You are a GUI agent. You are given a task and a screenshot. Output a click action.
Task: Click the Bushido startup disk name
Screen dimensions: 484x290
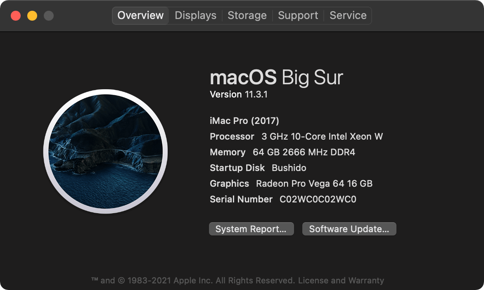[289, 168]
